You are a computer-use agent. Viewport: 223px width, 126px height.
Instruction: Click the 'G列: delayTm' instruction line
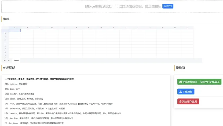tap(63, 113)
